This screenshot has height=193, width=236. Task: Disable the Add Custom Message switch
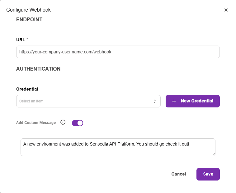[77, 123]
